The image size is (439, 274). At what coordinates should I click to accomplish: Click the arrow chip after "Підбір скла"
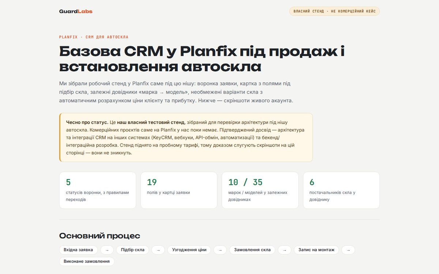(x=158, y=250)
